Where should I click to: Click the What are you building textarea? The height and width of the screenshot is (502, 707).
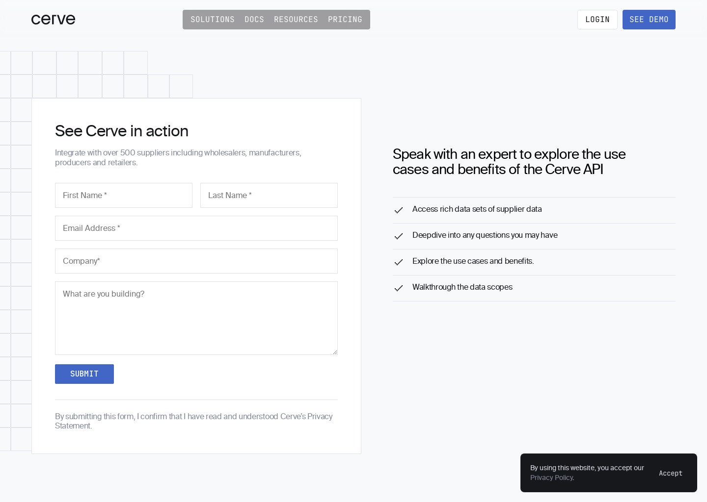(196, 318)
